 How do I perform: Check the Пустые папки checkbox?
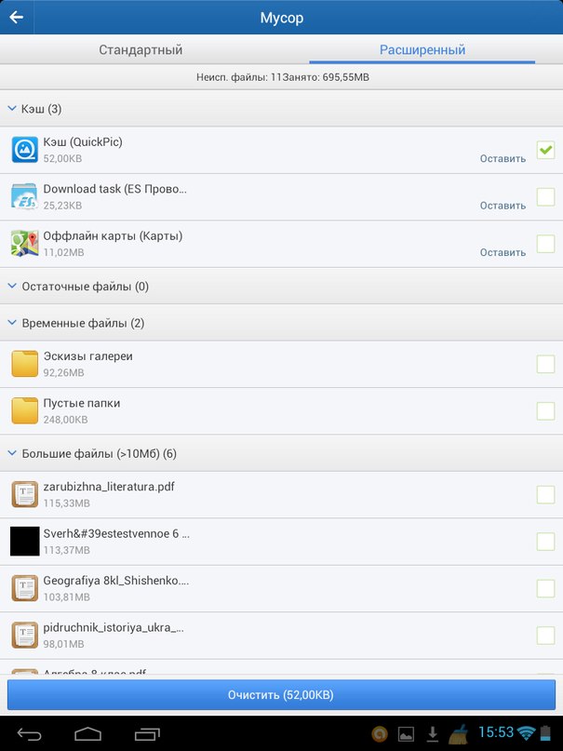[x=545, y=411]
